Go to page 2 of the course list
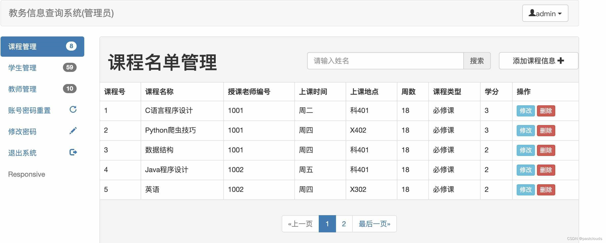The image size is (606, 243). coord(344,224)
